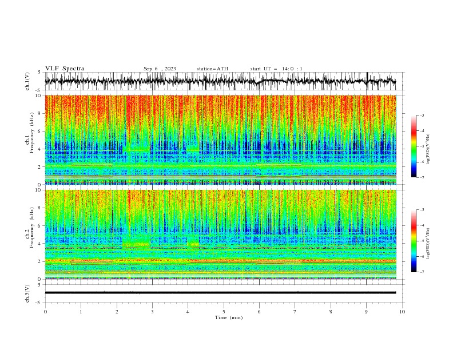
Task: Click time axis tick label '6'
Action: coord(259,312)
